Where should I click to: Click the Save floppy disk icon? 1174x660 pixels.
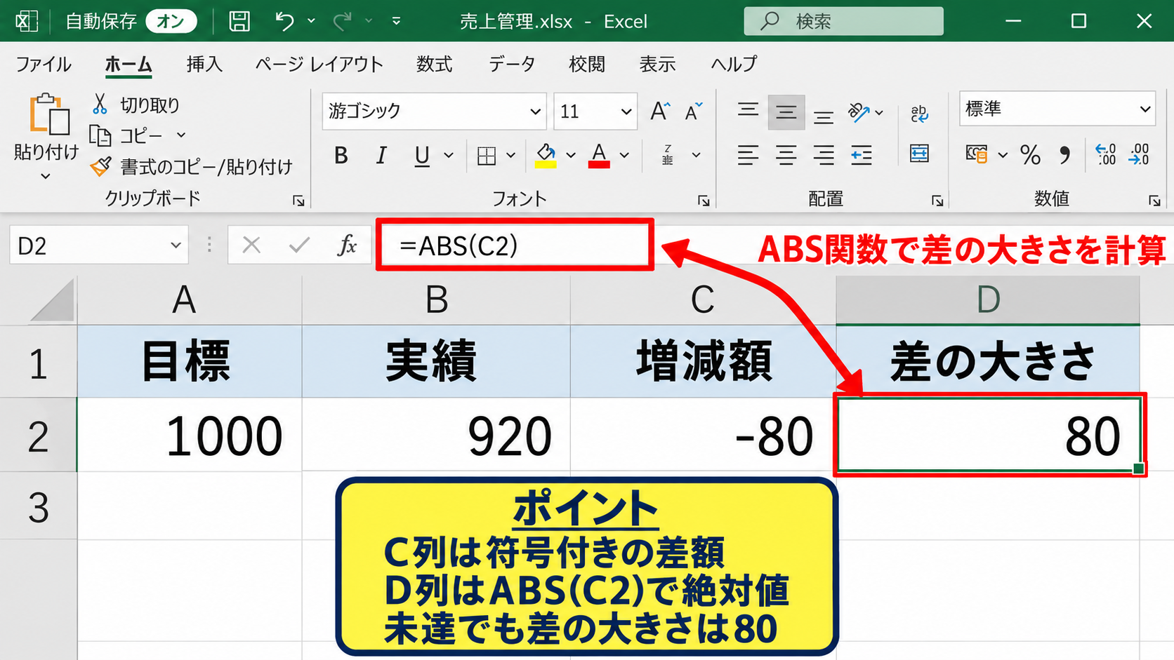point(239,21)
